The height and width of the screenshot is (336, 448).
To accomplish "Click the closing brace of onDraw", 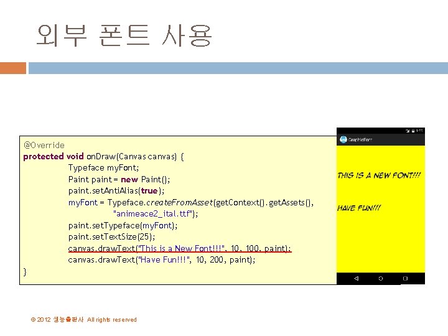I will tap(25, 271).
